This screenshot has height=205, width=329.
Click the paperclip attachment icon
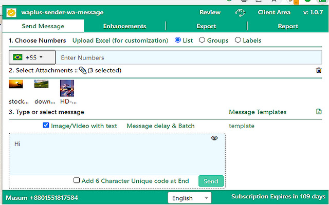coord(83,71)
